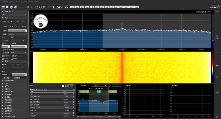Click the stop playback square button

click(x=7, y=7)
